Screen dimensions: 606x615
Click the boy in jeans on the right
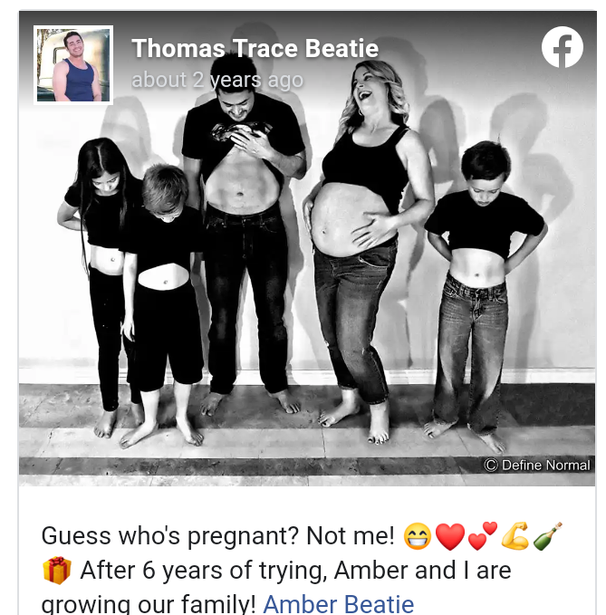(x=483, y=294)
